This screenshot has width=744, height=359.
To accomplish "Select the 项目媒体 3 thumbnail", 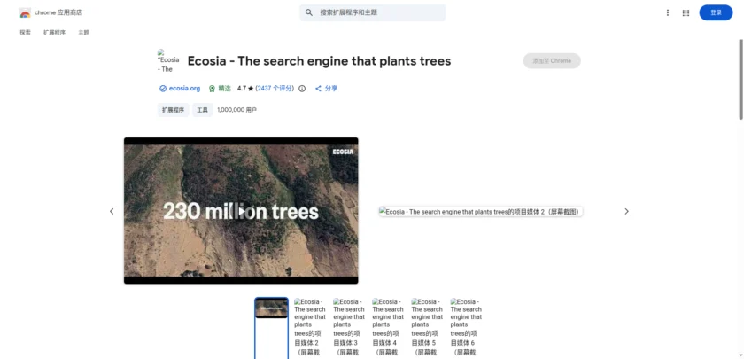I will tap(349, 328).
